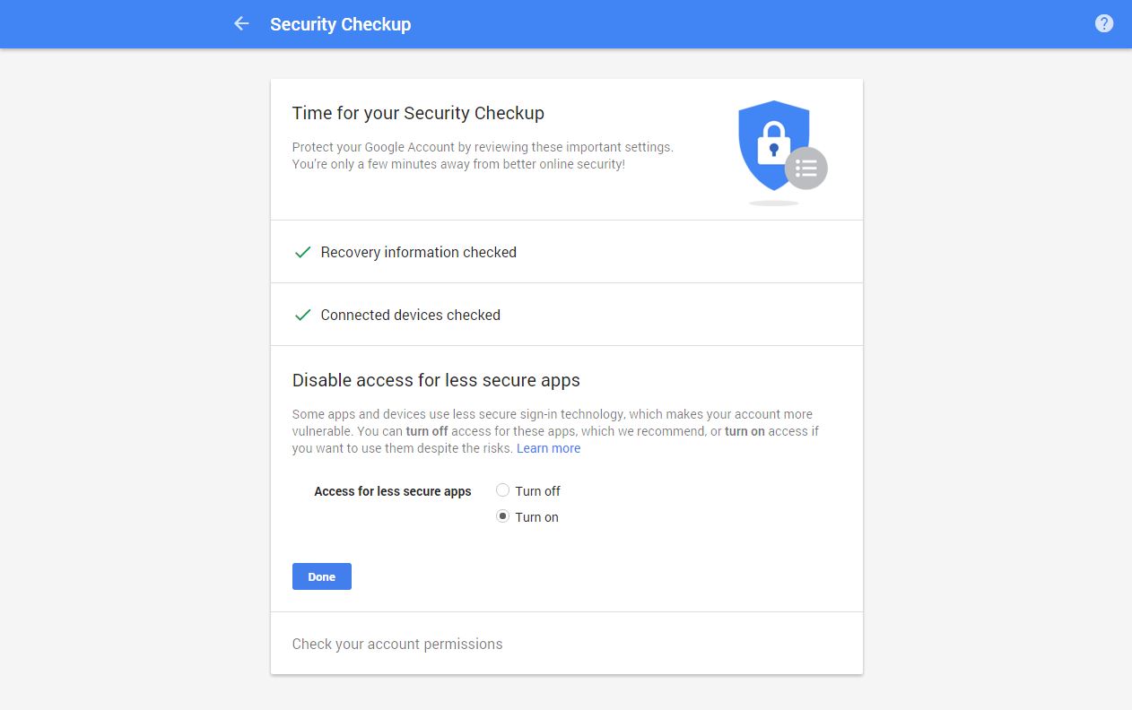Viewport: 1132px width, 710px height.
Task: Click the Protect your Google Account description
Action: coord(483,156)
